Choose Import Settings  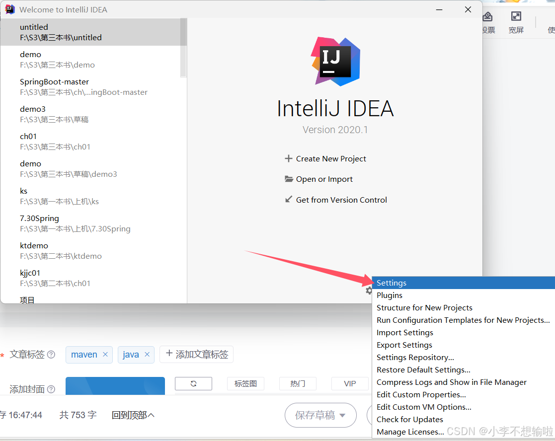463,332
